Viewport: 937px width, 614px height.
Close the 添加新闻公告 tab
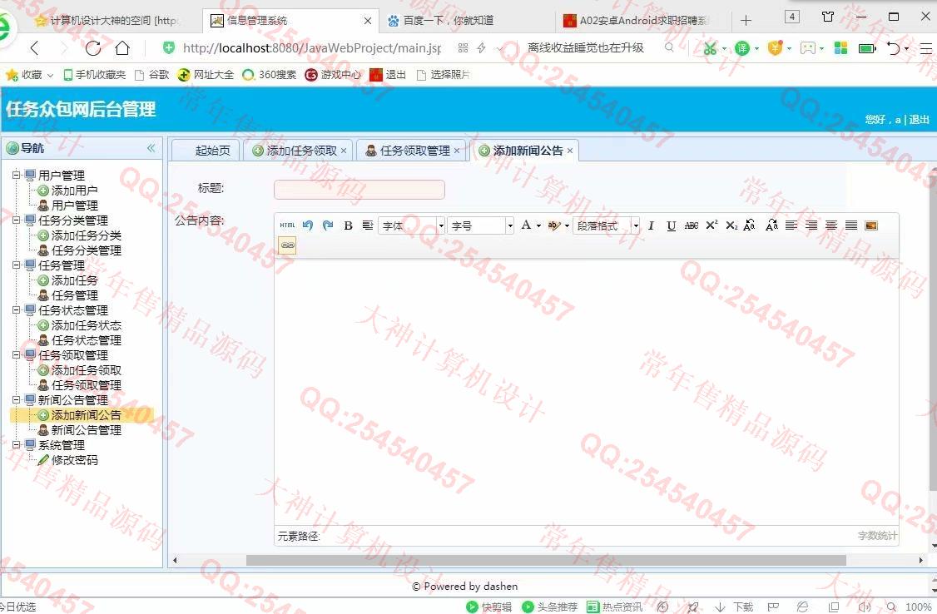569,151
